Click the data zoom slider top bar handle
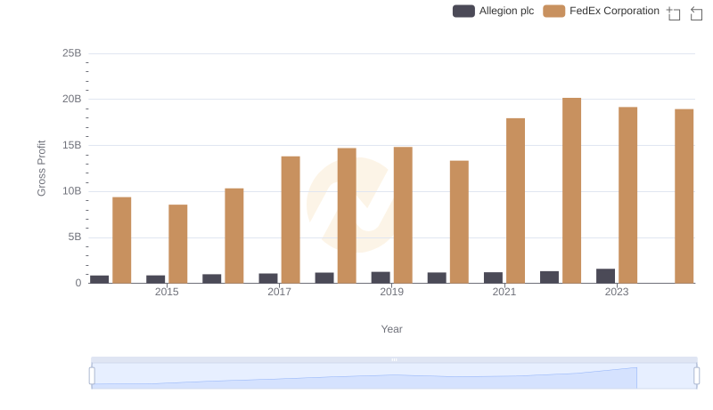The width and height of the screenshot is (713, 410). [x=394, y=360]
